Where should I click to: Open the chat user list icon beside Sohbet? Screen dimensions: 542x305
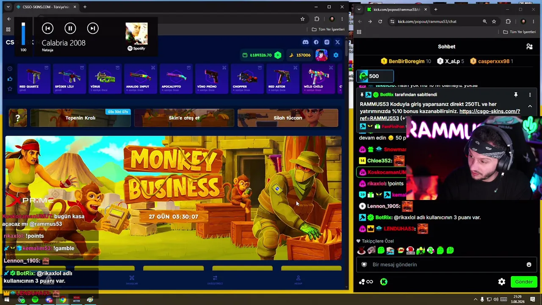[529, 47]
